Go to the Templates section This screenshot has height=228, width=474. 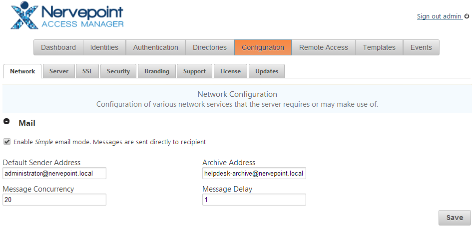click(379, 47)
